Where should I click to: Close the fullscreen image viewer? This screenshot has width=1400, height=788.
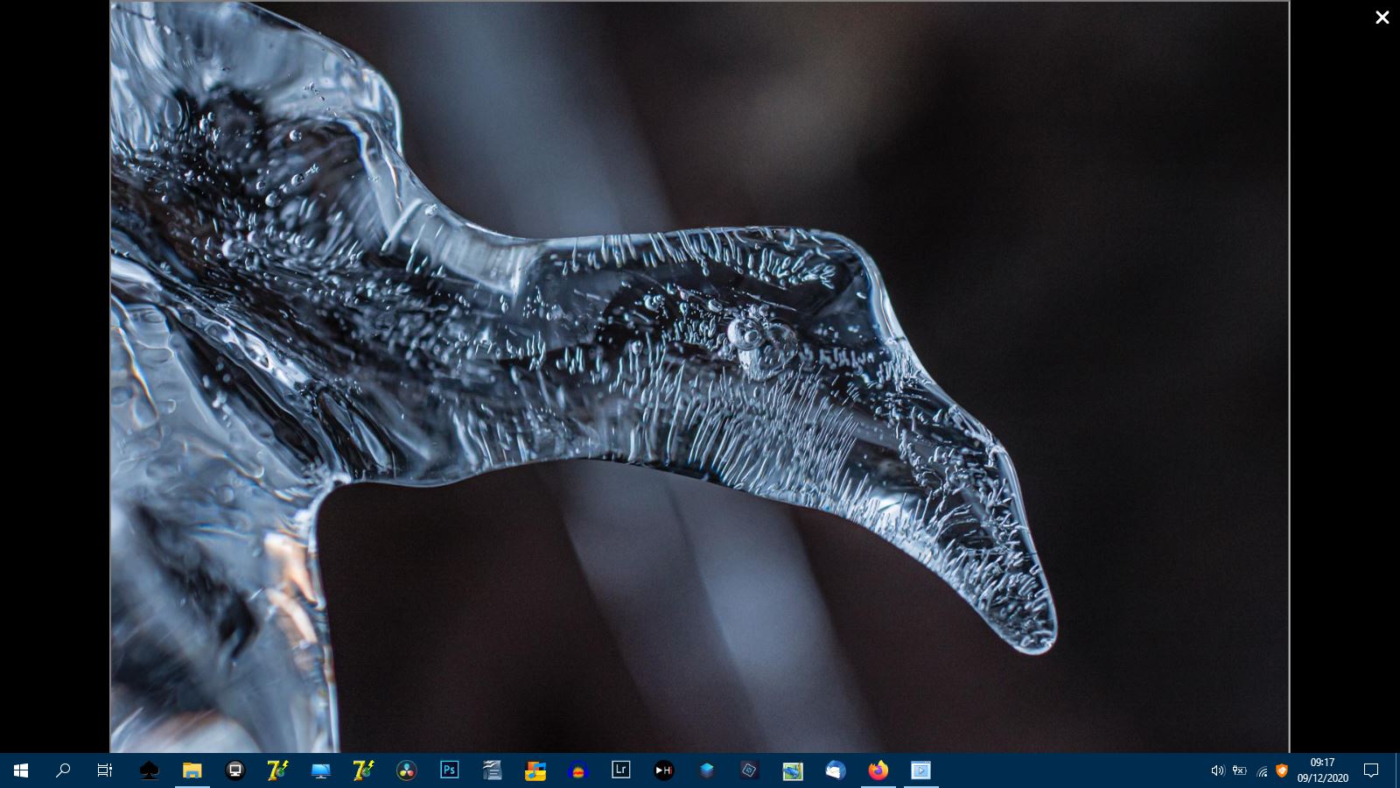point(1382,18)
